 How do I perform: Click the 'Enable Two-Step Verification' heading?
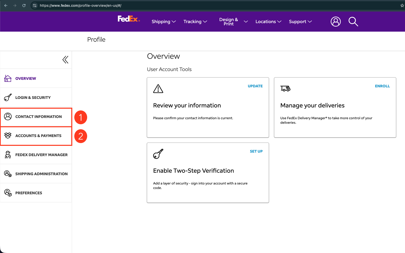tap(193, 171)
